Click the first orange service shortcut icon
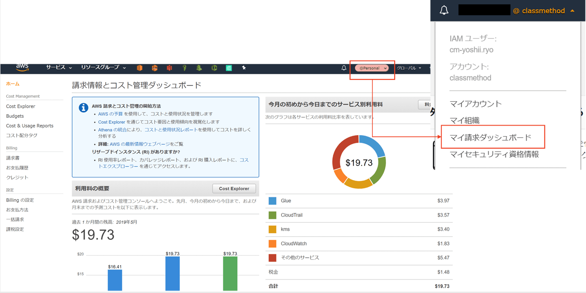The width and height of the screenshot is (586, 293). [140, 68]
